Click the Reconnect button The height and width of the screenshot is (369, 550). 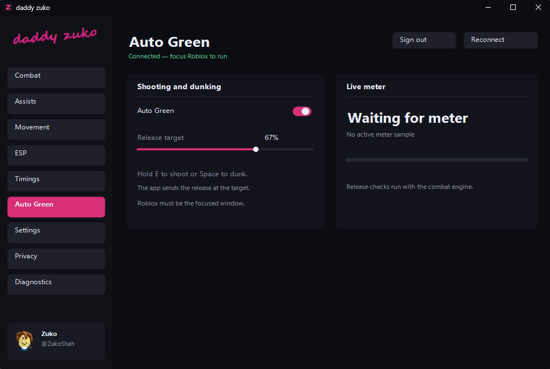[500, 40]
